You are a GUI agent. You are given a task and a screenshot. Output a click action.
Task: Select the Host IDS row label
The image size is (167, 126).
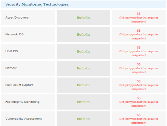[12, 51]
